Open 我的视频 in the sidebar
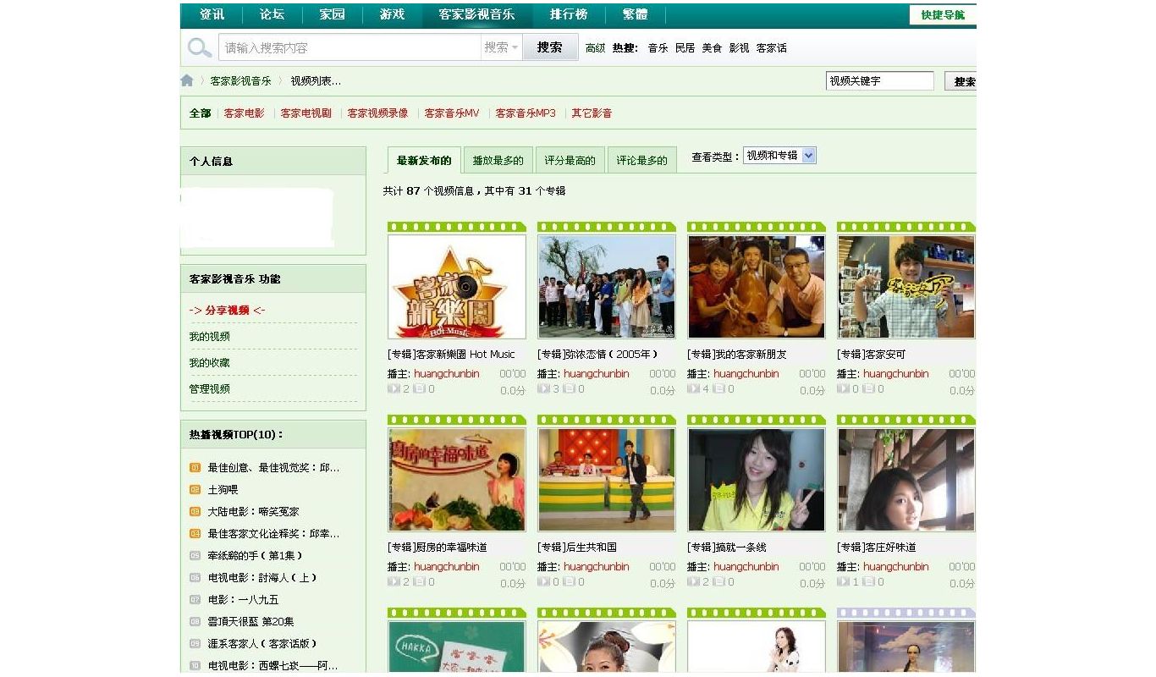The width and height of the screenshot is (1156, 677). pos(209,336)
